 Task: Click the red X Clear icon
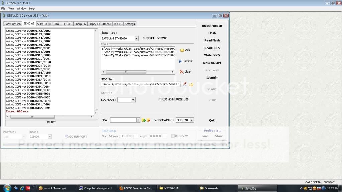181,72
